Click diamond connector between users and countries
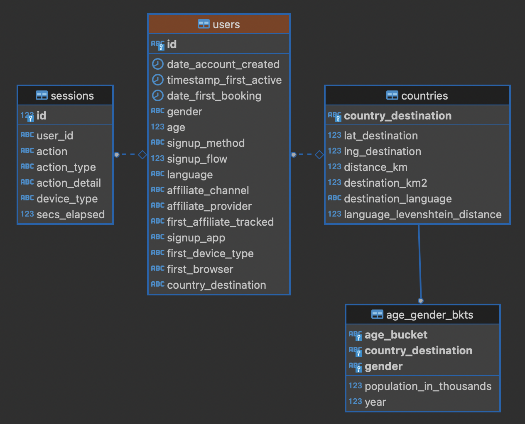The width and height of the screenshot is (525, 424). click(x=319, y=155)
